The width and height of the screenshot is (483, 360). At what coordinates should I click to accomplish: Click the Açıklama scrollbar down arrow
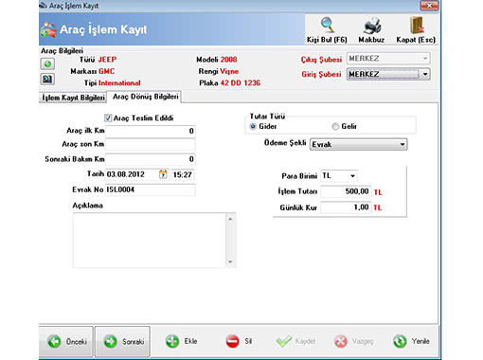[x=230, y=261]
